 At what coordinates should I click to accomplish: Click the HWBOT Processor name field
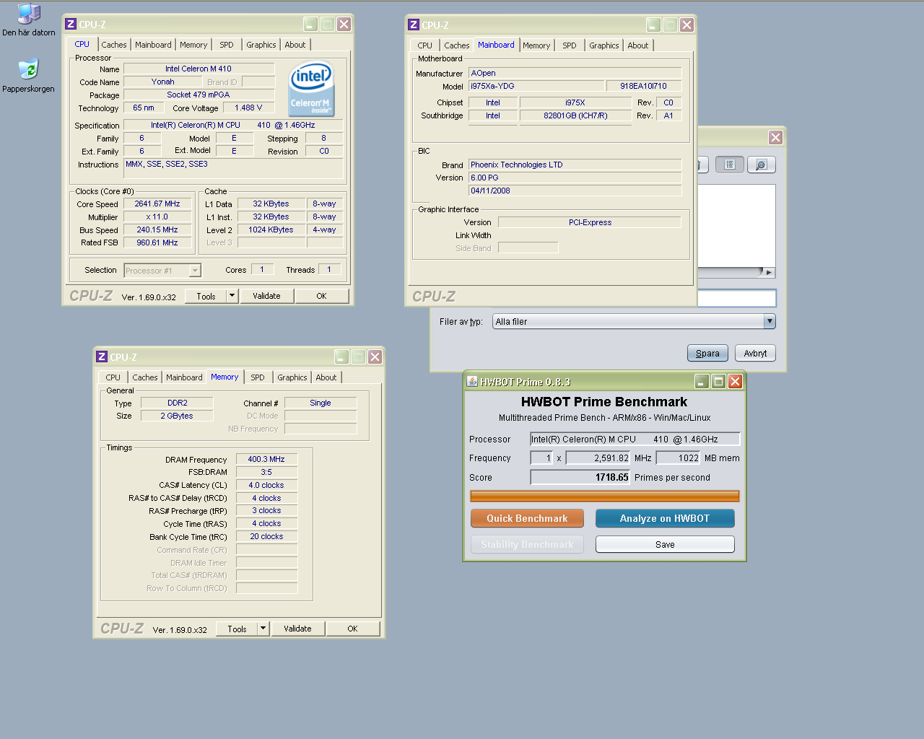pos(635,439)
